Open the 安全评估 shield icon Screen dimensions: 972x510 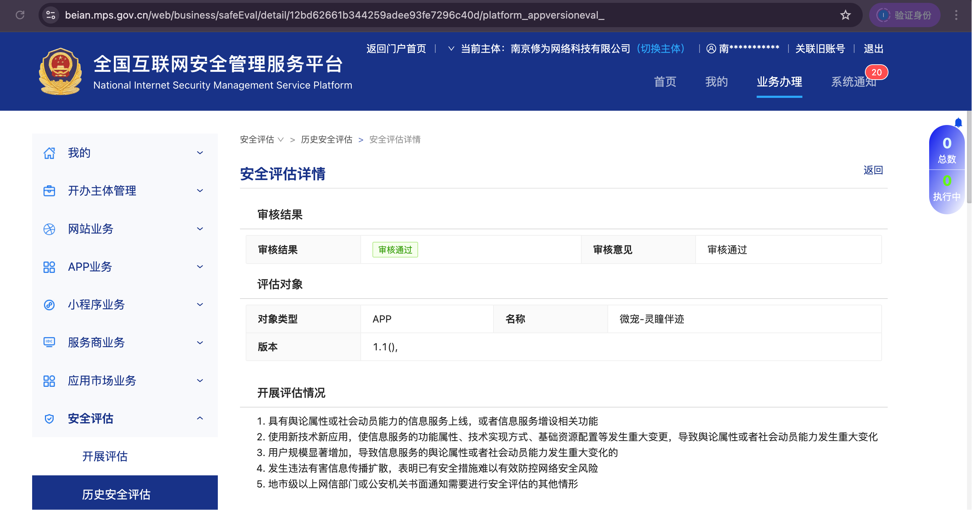(x=49, y=418)
